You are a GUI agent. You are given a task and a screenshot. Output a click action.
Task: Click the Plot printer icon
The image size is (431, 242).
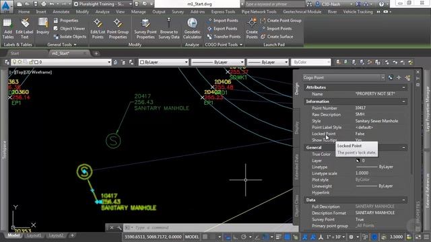(43, 4)
